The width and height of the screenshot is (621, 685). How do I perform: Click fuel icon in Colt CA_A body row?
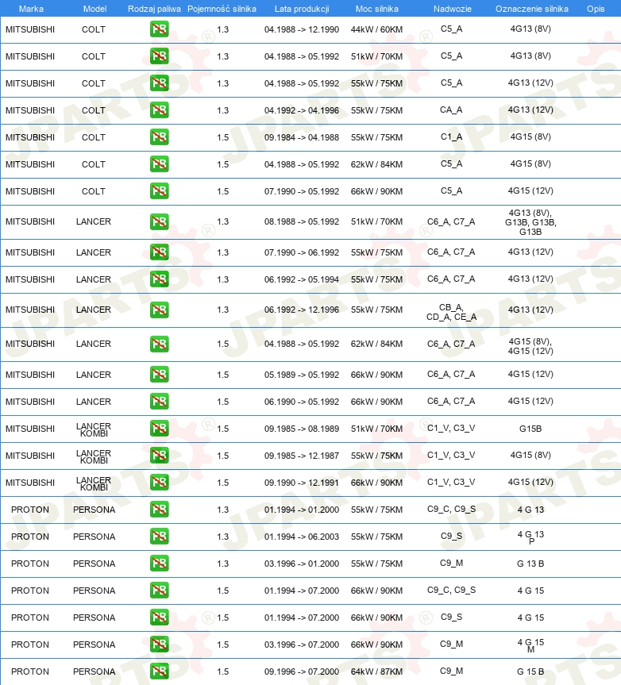[x=159, y=110]
